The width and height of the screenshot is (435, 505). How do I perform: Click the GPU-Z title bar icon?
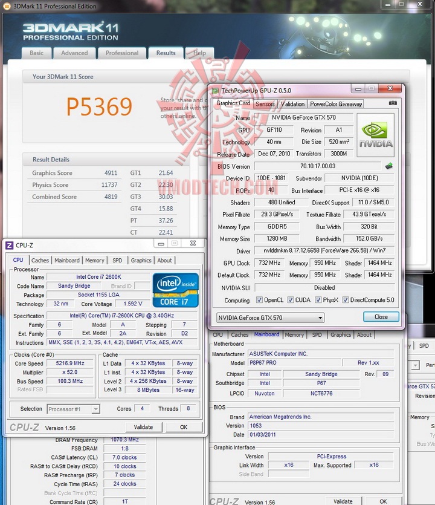click(x=216, y=91)
